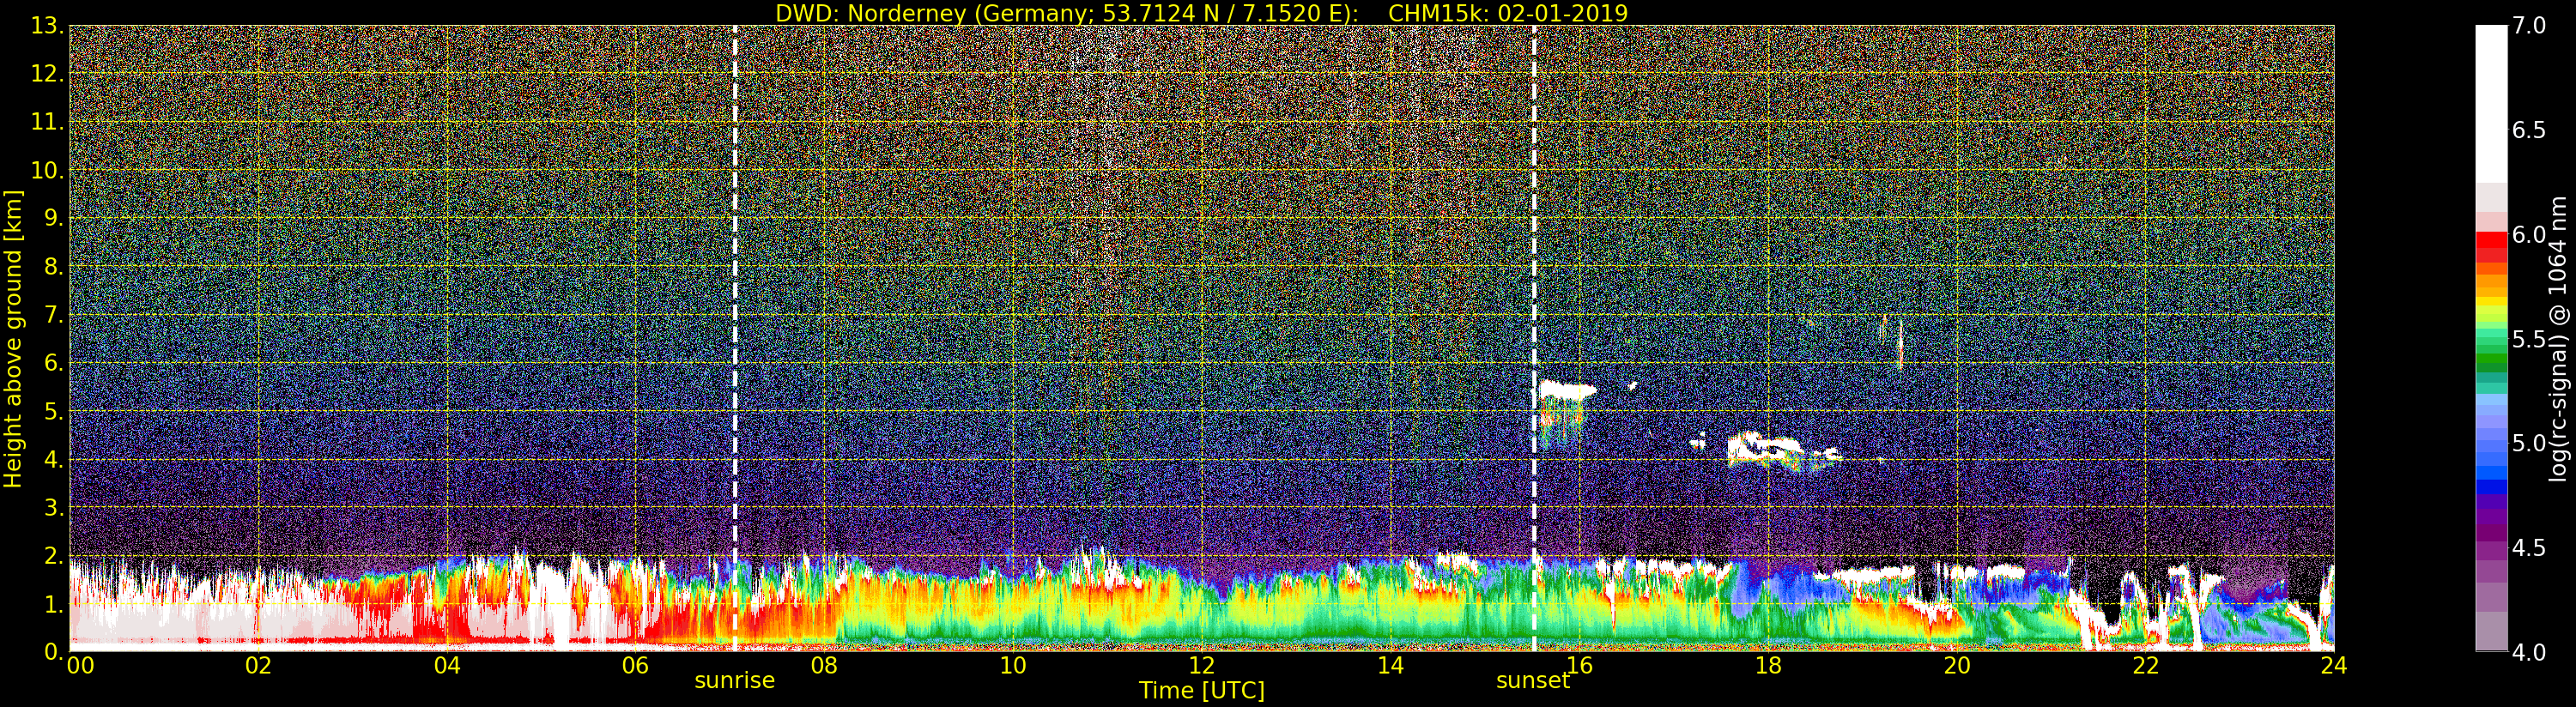Click the height-axis tick label '13.'
2576x707 pixels.
click(47, 26)
